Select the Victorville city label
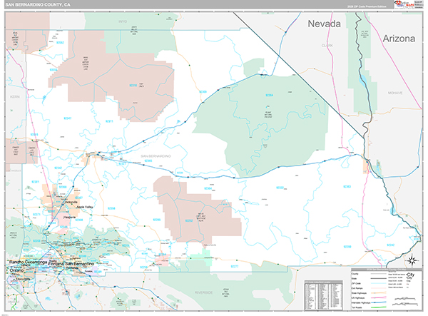 [71, 203]
